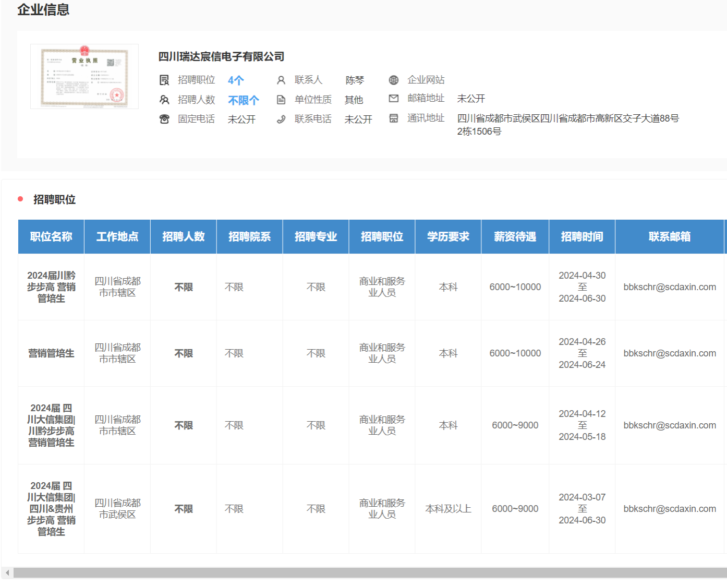The height and width of the screenshot is (585, 727).
Task: Click the horizontal scrollbar track
Action: tap(365, 573)
